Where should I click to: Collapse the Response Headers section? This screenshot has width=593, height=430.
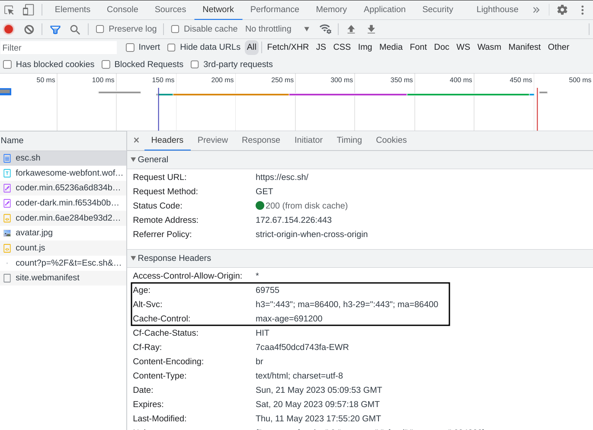click(134, 258)
